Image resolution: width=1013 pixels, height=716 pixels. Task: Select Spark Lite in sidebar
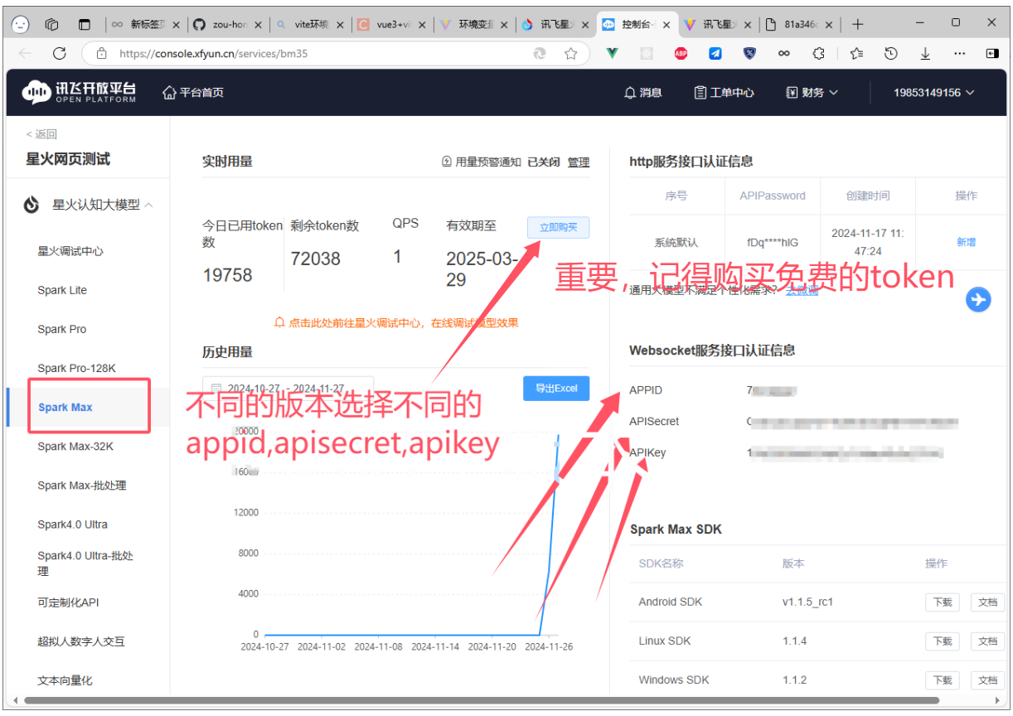(62, 290)
